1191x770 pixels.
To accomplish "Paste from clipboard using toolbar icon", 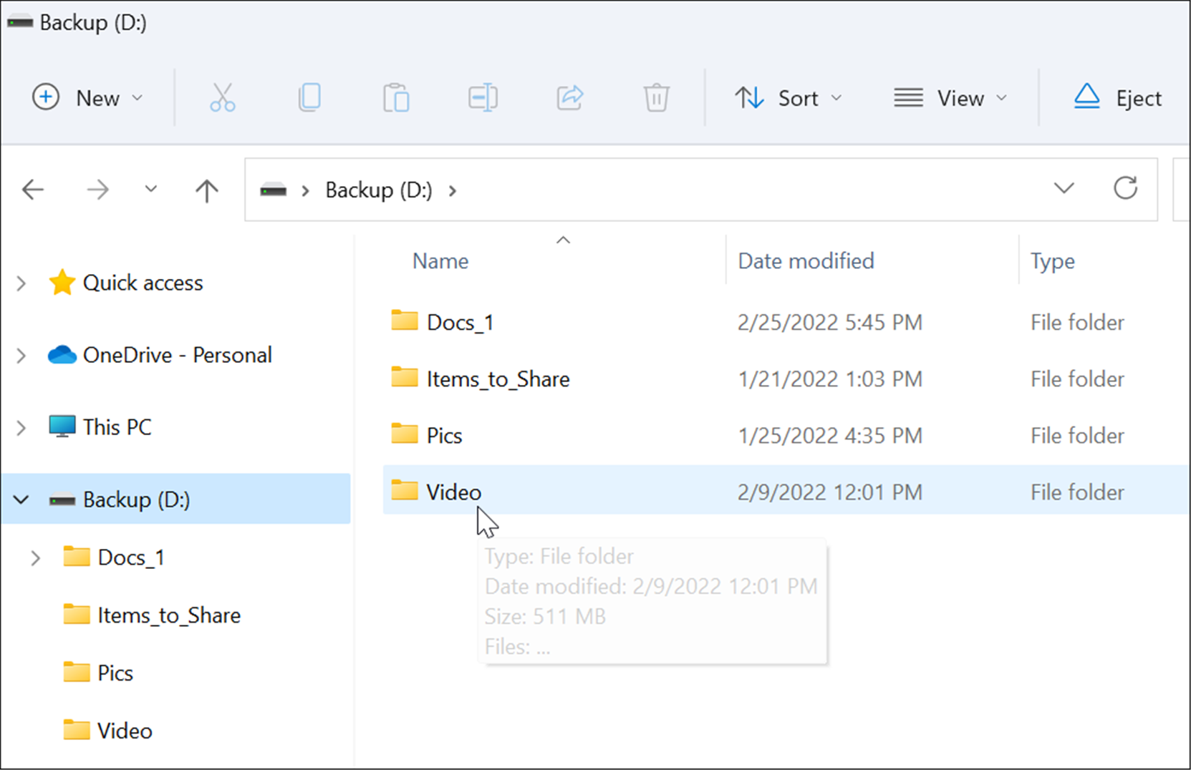I will [396, 97].
